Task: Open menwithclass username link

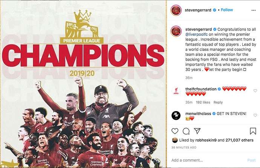Action: [198, 114]
